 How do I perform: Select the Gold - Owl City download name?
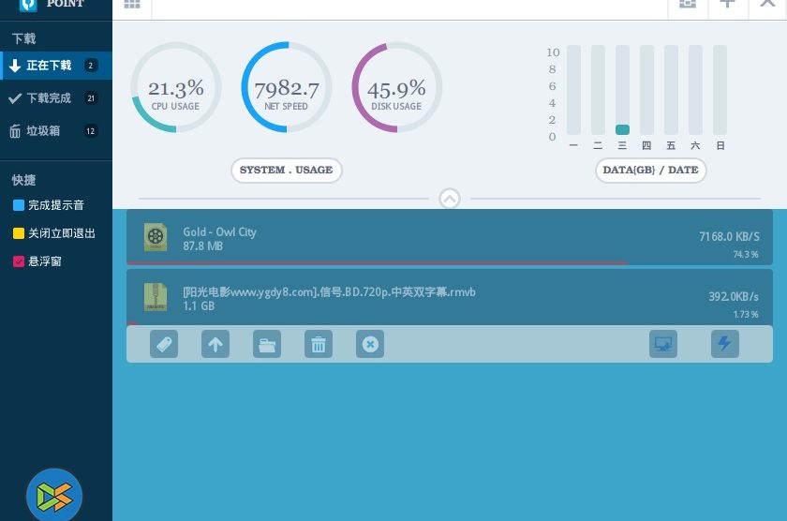[x=219, y=231]
